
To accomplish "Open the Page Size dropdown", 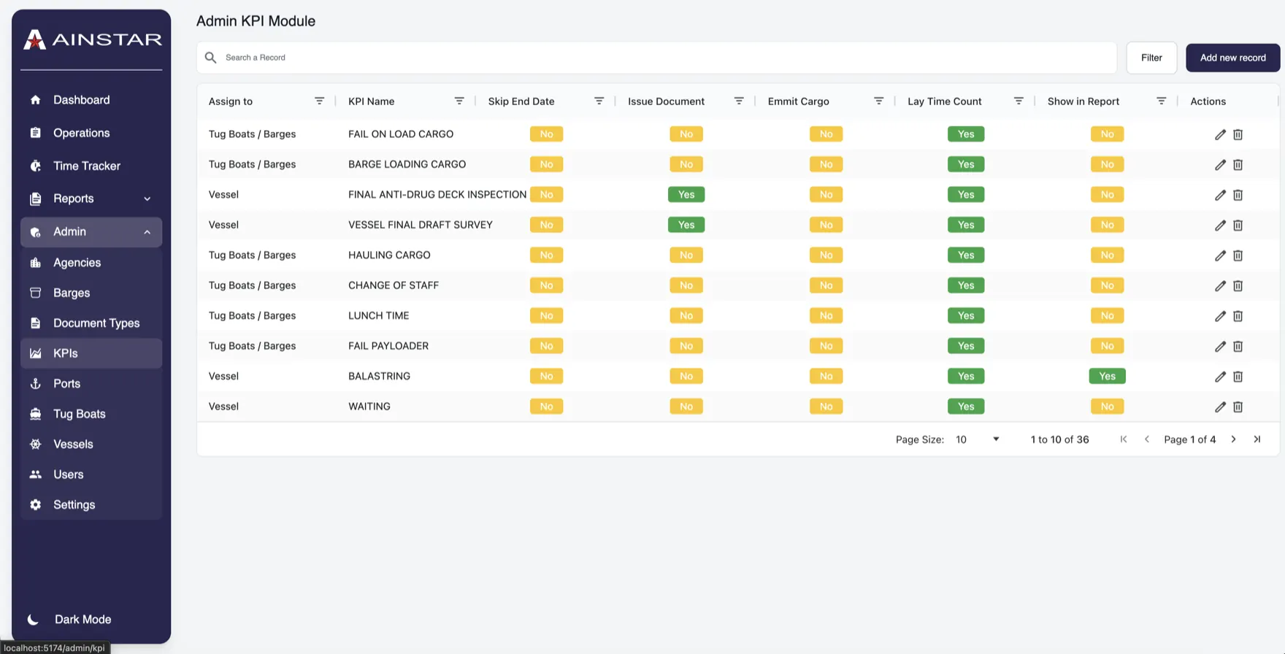I will coord(977,439).
